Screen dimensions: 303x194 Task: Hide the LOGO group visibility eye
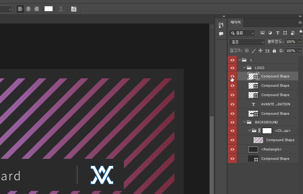pyautogui.click(x=232, y=68)
